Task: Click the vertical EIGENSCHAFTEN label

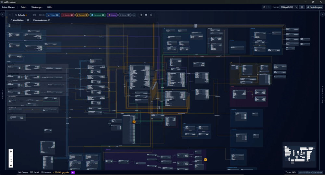Action: click(x=322, y=94)
